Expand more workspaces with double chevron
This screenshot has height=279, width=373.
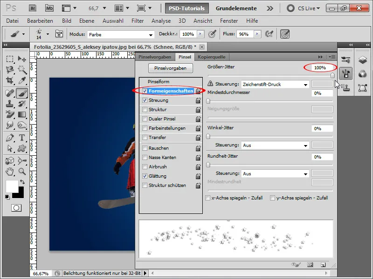(270, 8)
